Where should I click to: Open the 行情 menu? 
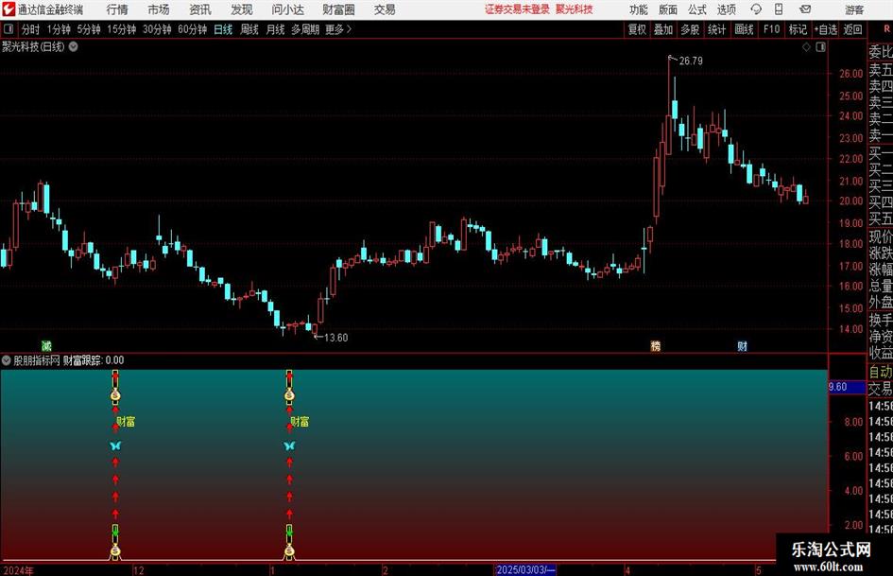click(x=117, y=9)
